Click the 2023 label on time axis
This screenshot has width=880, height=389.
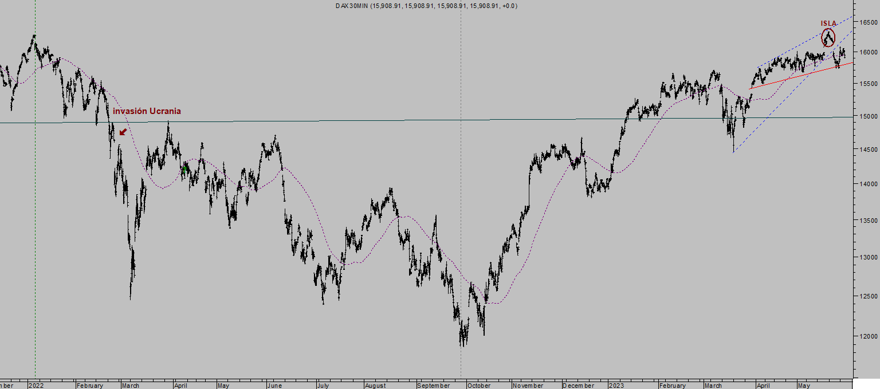tap(618, 386)
